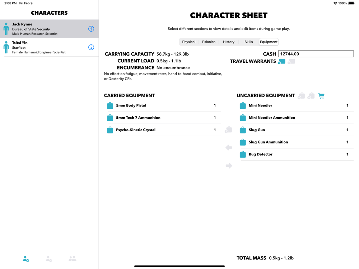Click Mini Needler bag icon

[x=243, y=106]
